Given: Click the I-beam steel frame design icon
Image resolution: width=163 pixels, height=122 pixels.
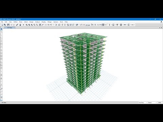Looking at the screenshot, I should [x=109, y=25].
